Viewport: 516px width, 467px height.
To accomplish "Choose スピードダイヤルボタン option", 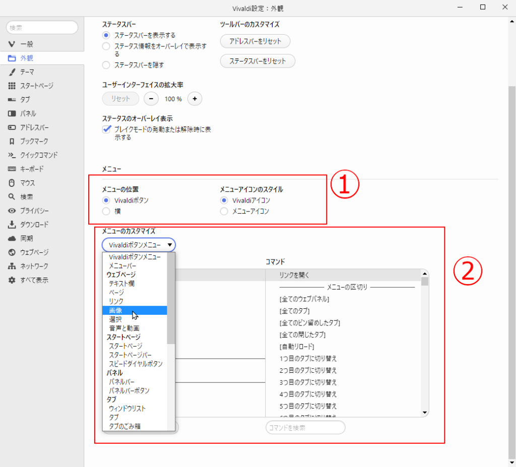I will (x=135, y=364).
